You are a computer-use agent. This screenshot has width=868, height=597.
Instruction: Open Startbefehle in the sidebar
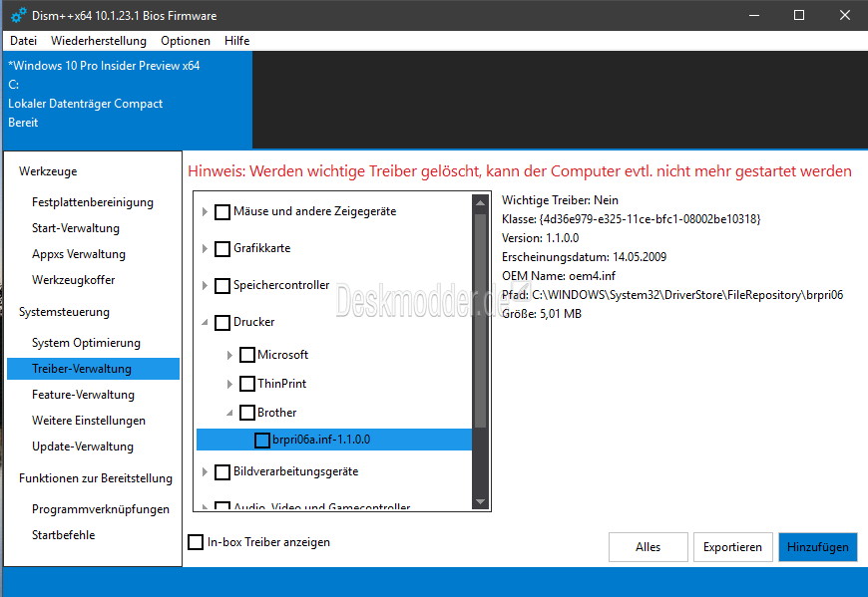(x=64, y=535)
